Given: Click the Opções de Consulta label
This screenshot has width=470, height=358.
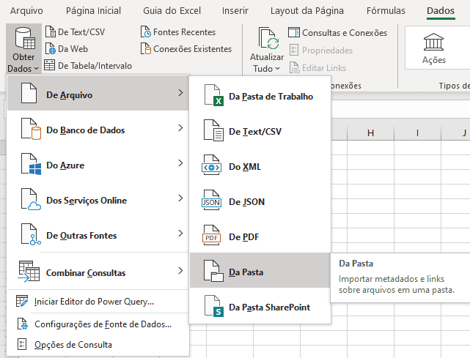Looking at the screenshot, I should pyautogui.click(x=73, y=345).
